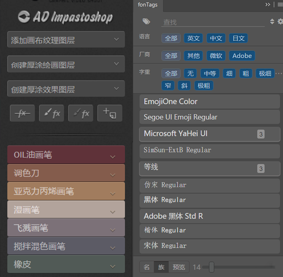Viewport: 283px width, 277px height.
Task: Click the count badge on Microsoft YaHei UI
Action: 261,134
